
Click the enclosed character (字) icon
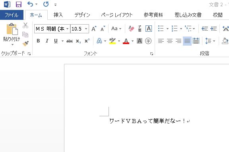tap(148, 41)
